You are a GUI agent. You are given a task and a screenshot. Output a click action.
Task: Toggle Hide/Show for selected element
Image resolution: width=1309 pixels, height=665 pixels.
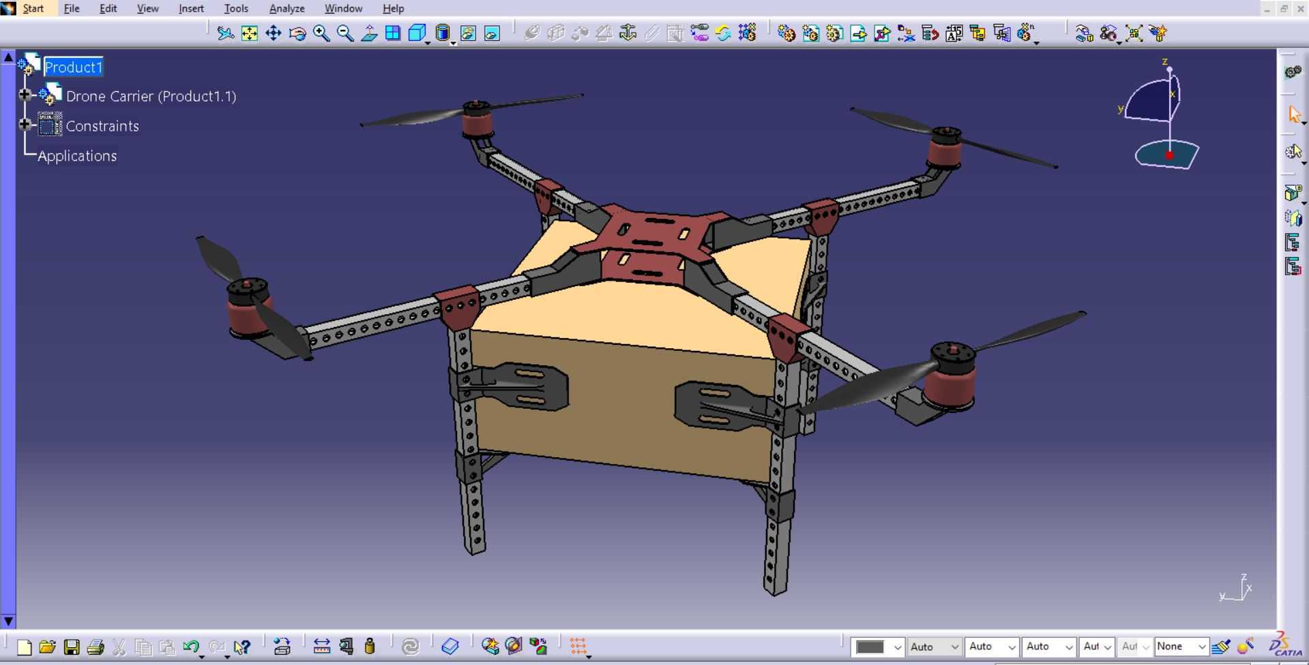click(x=468, y=33)
